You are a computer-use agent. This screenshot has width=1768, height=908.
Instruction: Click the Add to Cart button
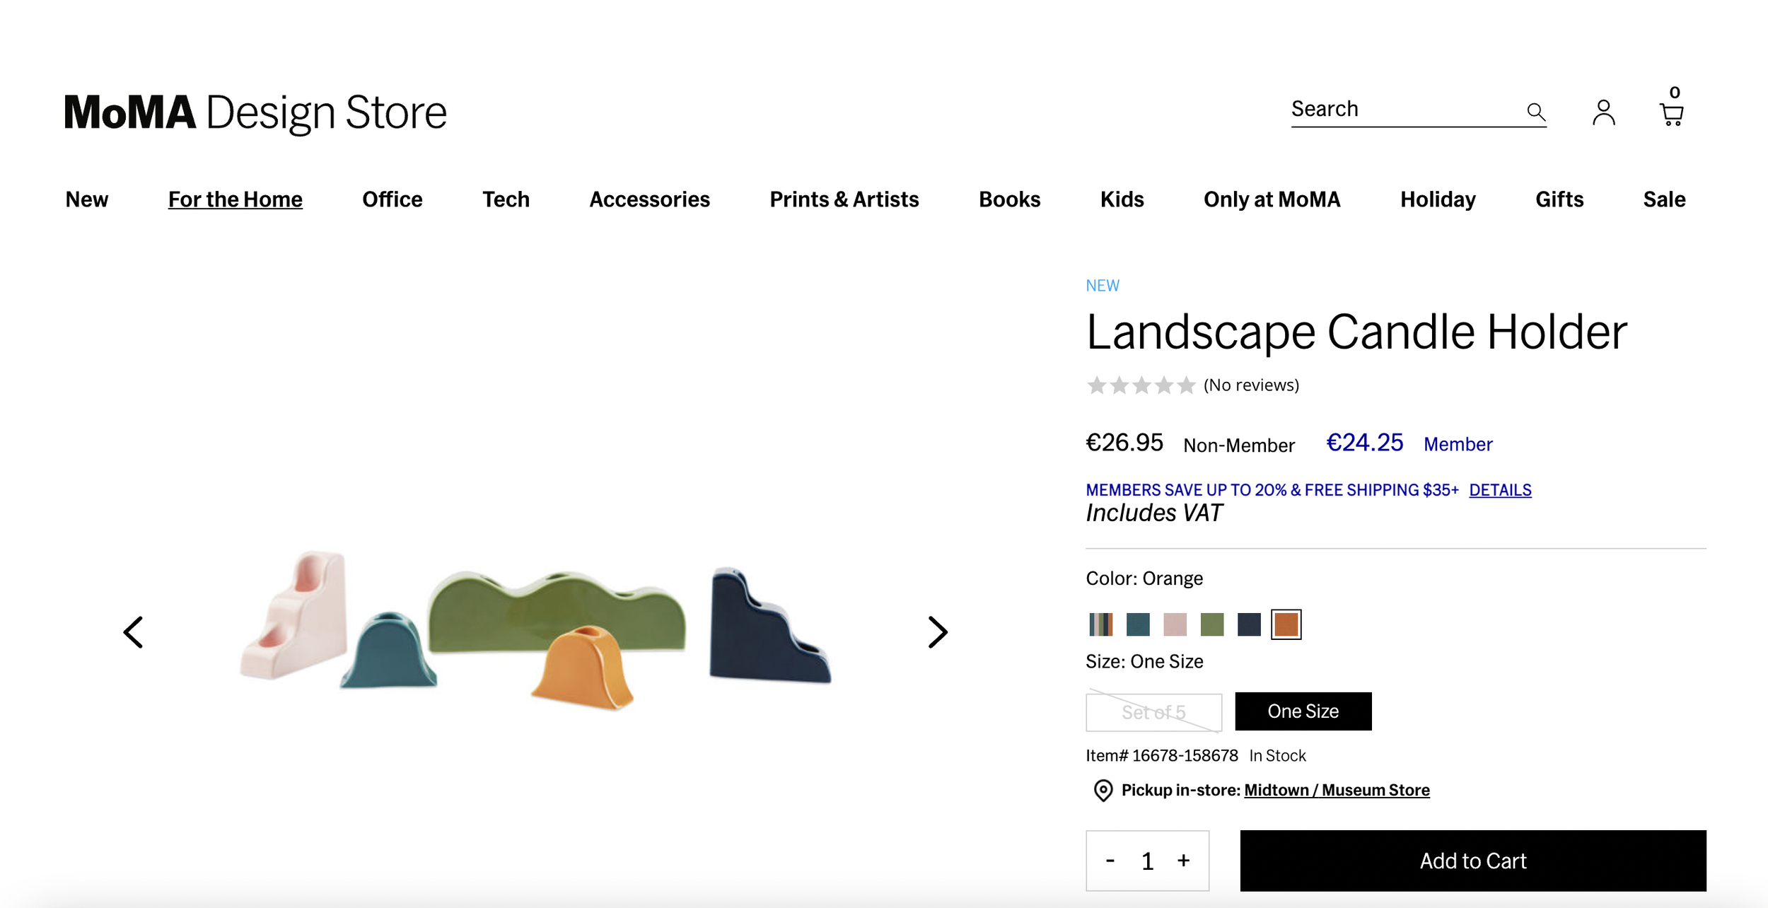[1472, 861]
